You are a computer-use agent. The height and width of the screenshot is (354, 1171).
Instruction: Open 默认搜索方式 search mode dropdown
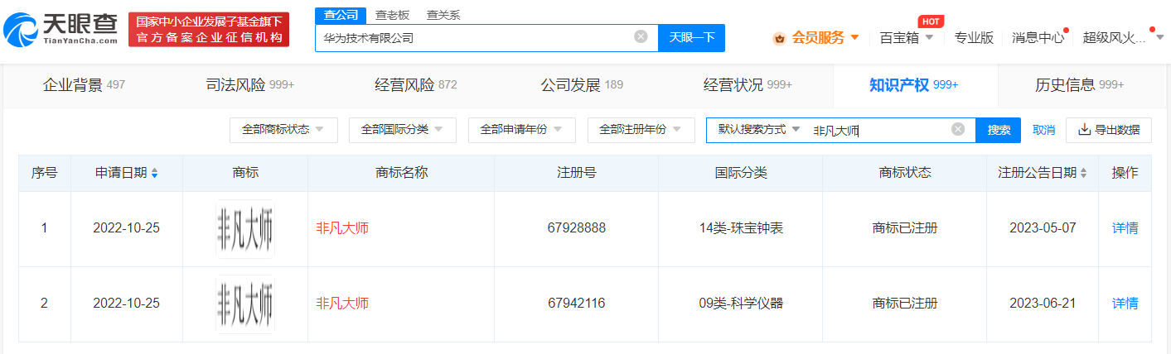click(x=759, y=130)
